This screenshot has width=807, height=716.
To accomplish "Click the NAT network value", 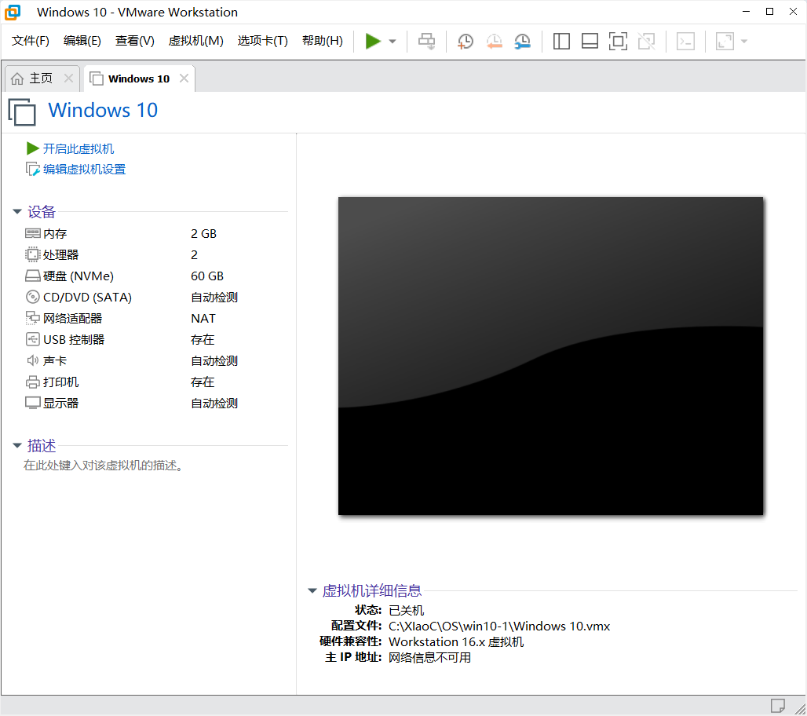I will coord(203,318).
